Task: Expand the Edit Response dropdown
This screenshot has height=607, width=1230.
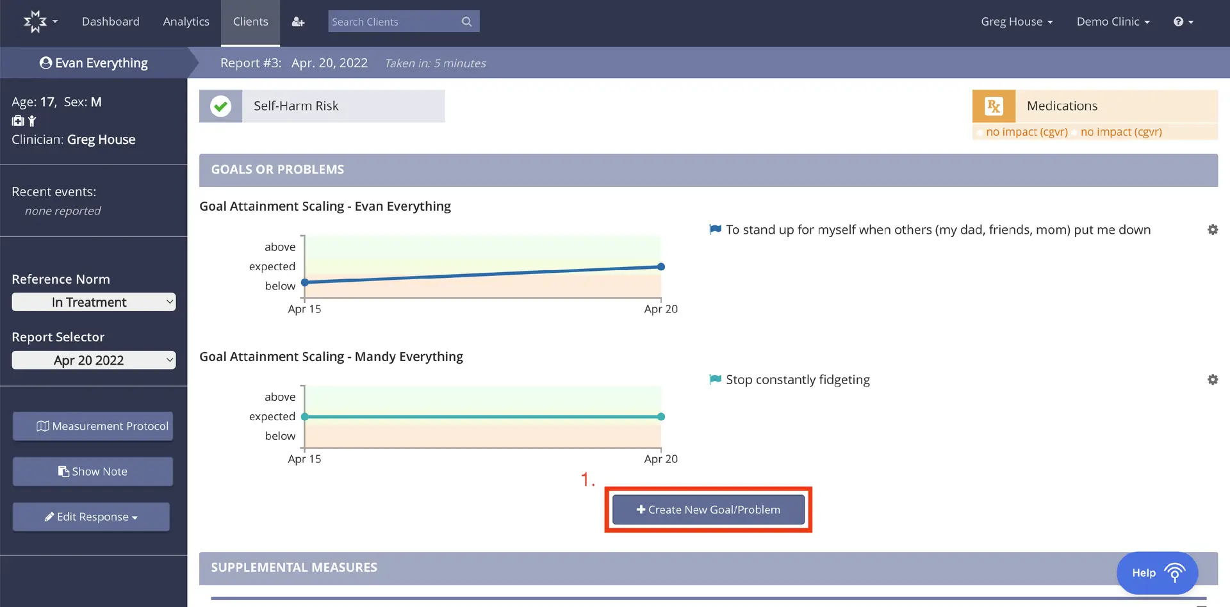Action: [90, 517]
